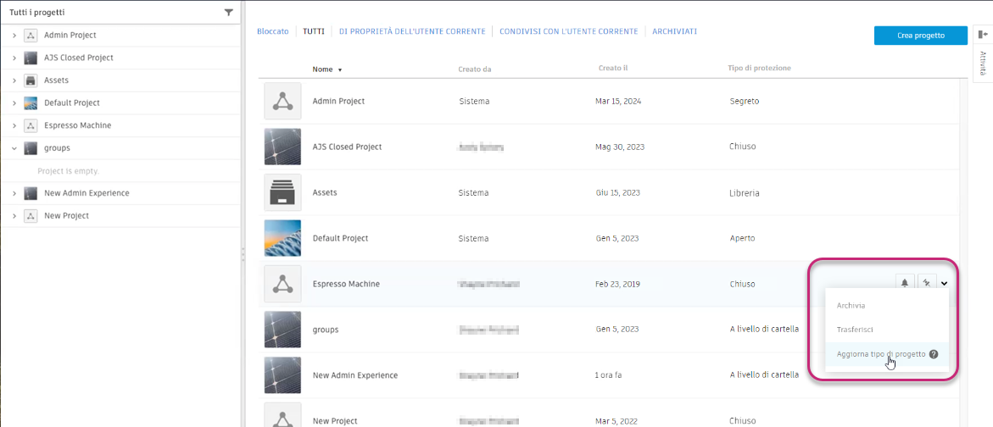993x427 pixels.
Task: Click the New Admin Experience icon in sidebar
Action: click(30, 193)
